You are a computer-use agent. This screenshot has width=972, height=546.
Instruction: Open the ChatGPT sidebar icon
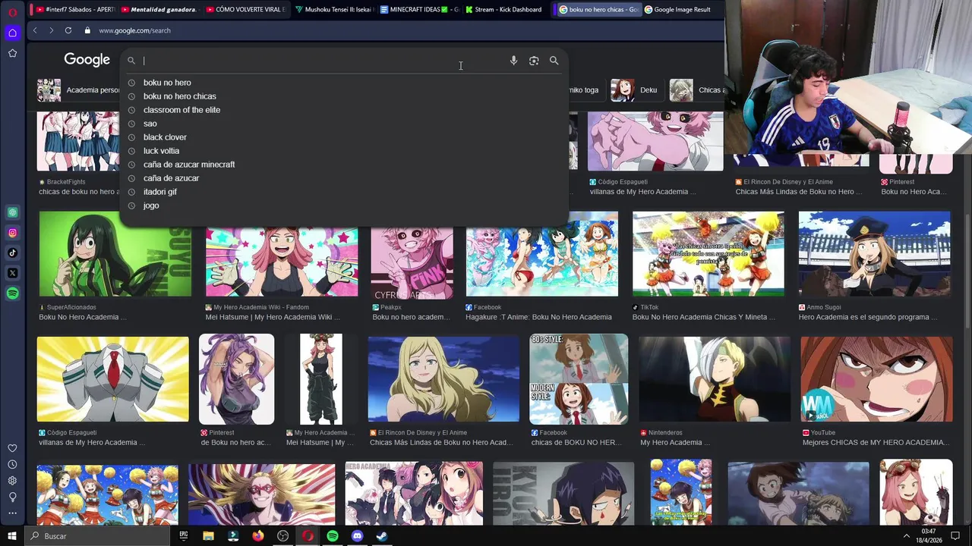click(12, 212)
